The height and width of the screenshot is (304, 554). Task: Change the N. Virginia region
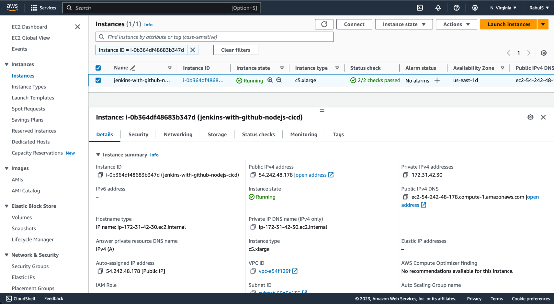(x=503, y=7)
